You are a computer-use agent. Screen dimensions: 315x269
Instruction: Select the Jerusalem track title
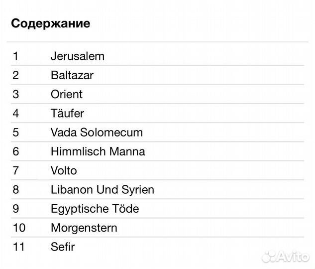[x=77, y=56]
